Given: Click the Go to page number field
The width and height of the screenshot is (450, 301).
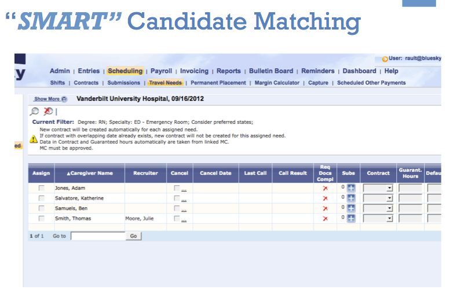Looking at the screenshot, I should point(98,236).
